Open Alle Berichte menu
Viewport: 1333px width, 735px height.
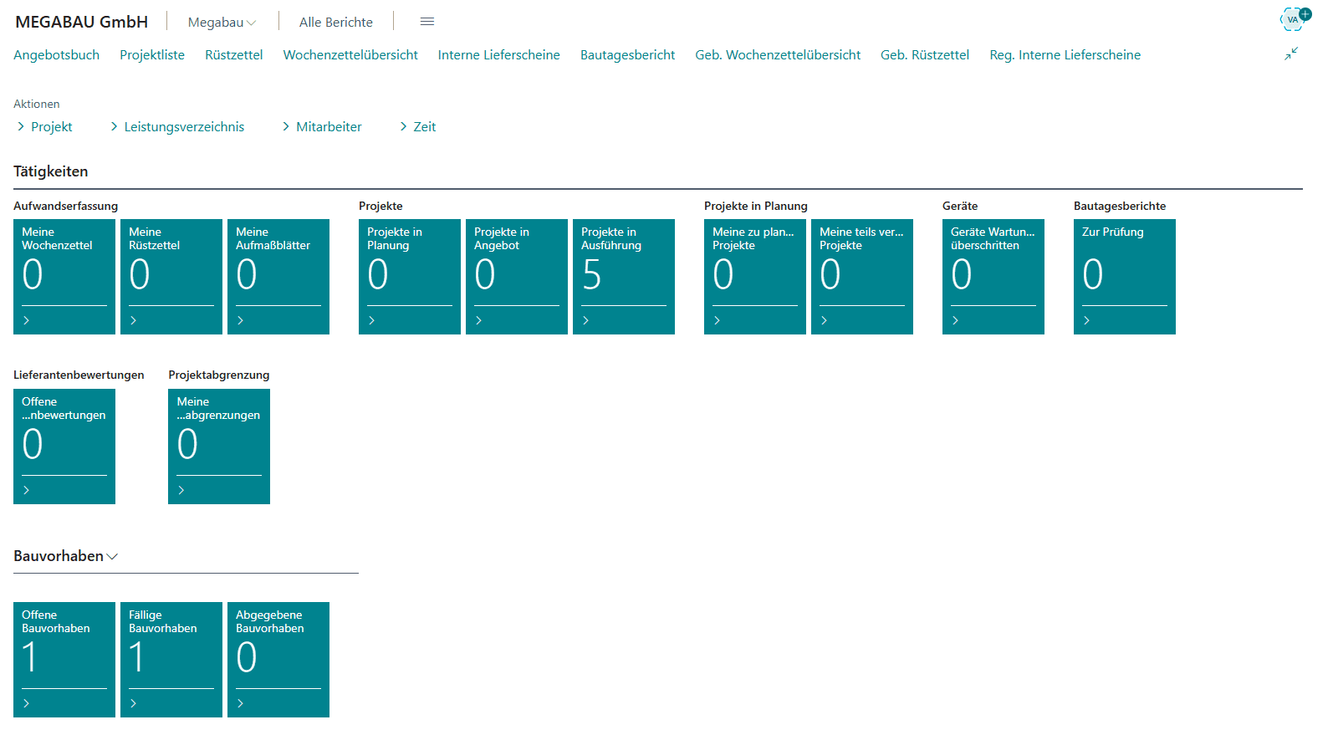(x=336, y=23)
